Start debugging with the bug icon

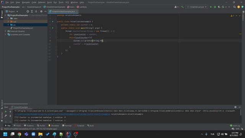coord(215,7)
